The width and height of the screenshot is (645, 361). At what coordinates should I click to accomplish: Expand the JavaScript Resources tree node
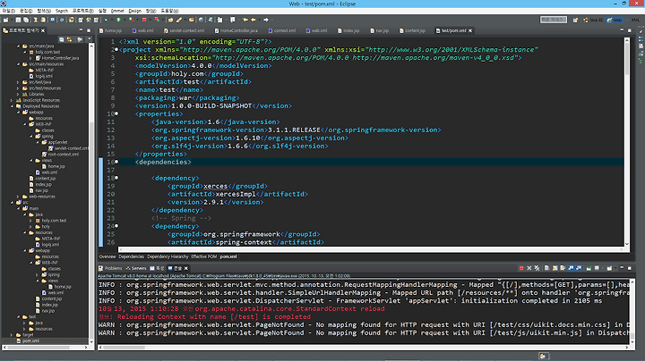12,100
